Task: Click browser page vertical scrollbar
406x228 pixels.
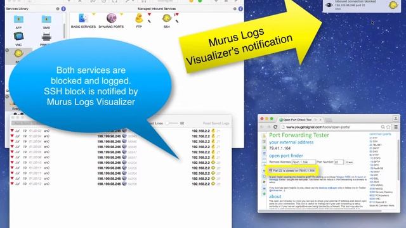Action: click(398, 160)
